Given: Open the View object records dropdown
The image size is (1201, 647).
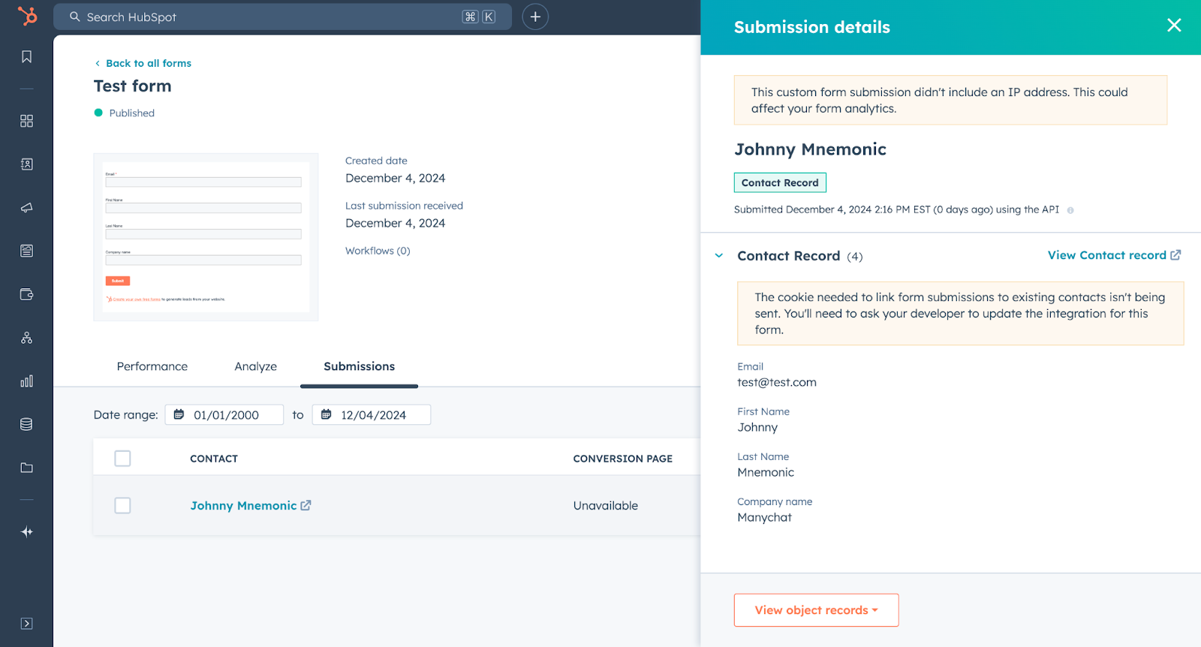Looking at the screenshot, I should 816,610.
